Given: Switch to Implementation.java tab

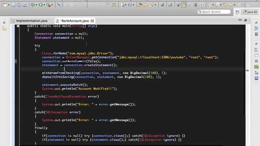Looking at the screenshot, I should point(30,21).
